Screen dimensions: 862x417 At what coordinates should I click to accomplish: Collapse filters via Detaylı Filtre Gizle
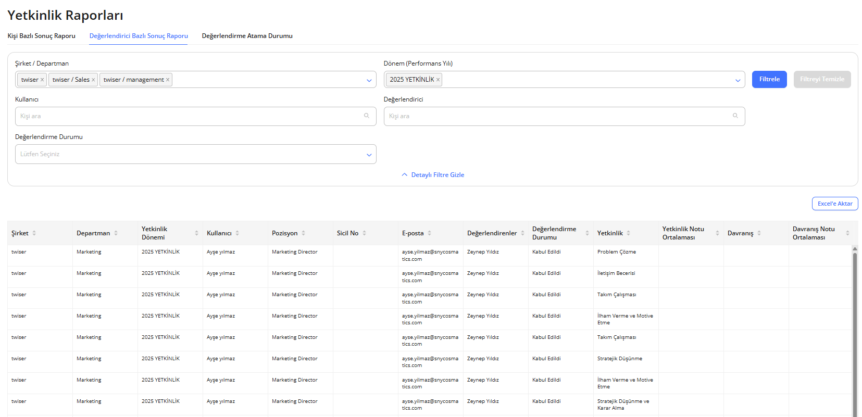point(433,175)
